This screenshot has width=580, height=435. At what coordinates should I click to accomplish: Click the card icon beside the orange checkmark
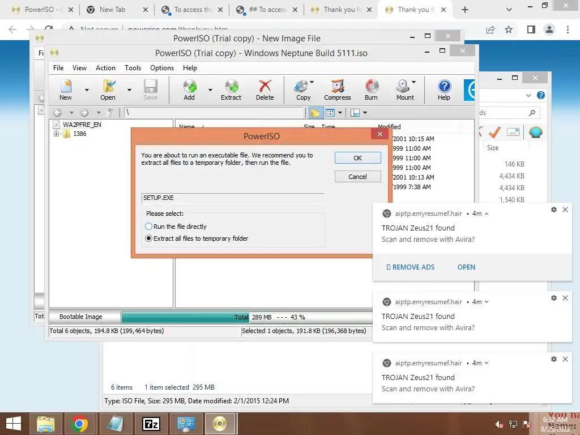click(x=513, y=131)
